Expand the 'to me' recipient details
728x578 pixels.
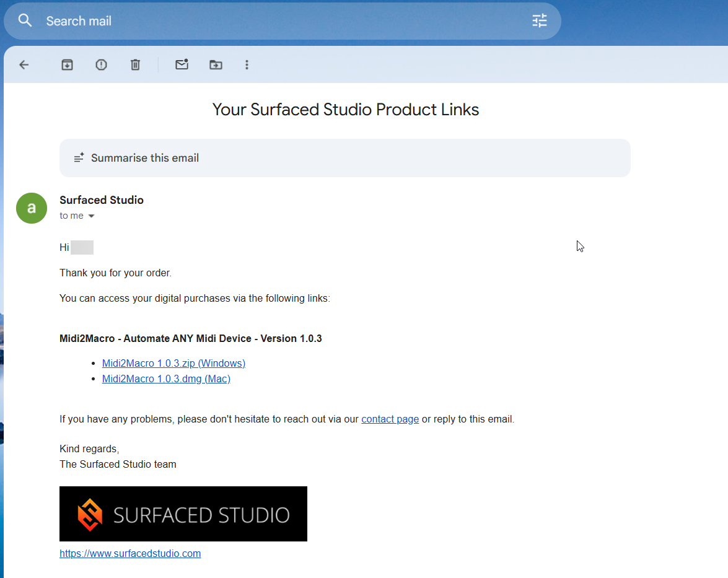point(92,216)
